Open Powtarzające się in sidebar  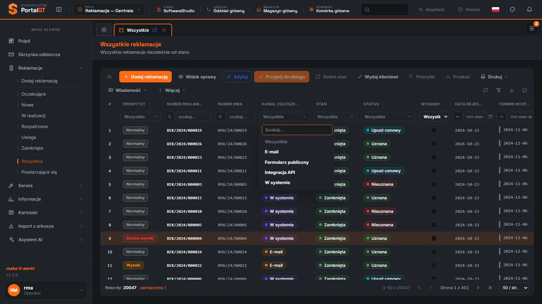point(39,172)
